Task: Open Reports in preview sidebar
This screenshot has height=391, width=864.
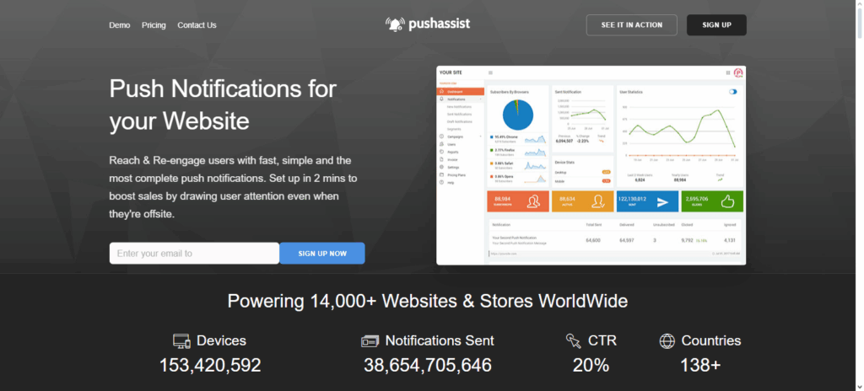Action: point(453,152)
